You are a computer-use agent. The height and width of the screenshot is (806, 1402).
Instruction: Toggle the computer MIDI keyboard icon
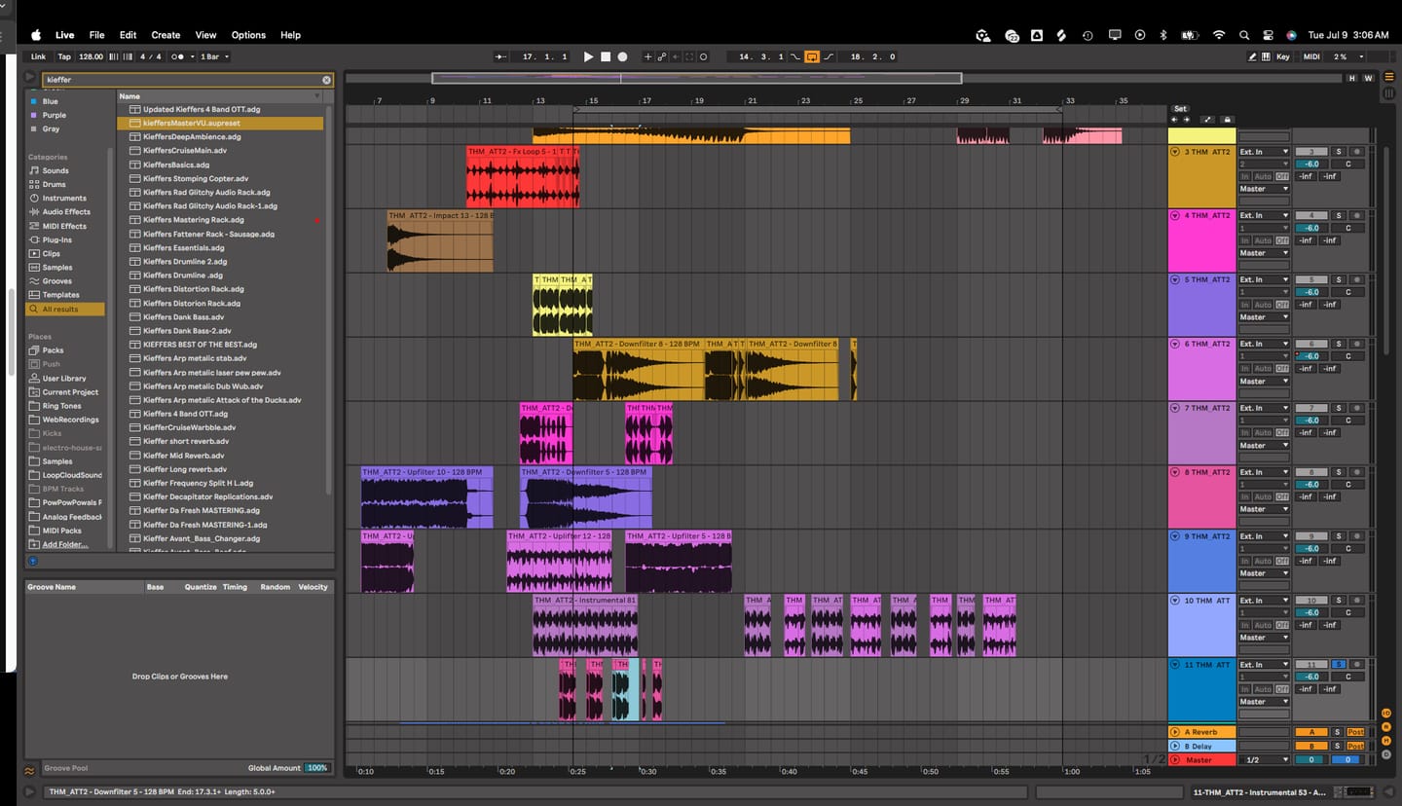click(x=1267, y=56)
